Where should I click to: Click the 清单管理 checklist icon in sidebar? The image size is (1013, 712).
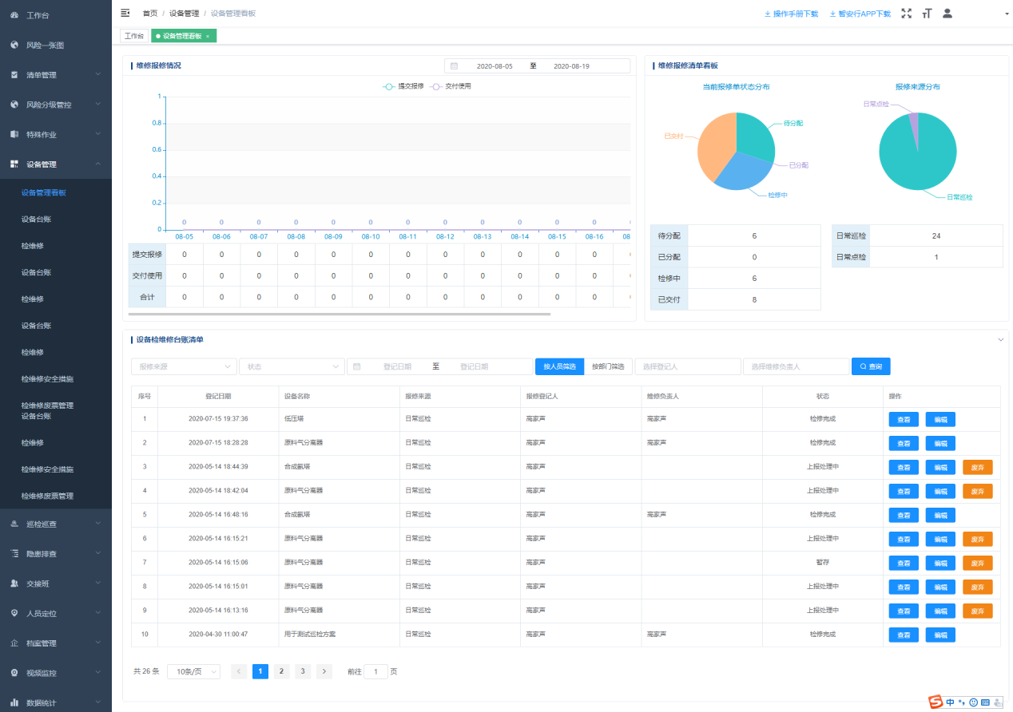click(14, 74)
